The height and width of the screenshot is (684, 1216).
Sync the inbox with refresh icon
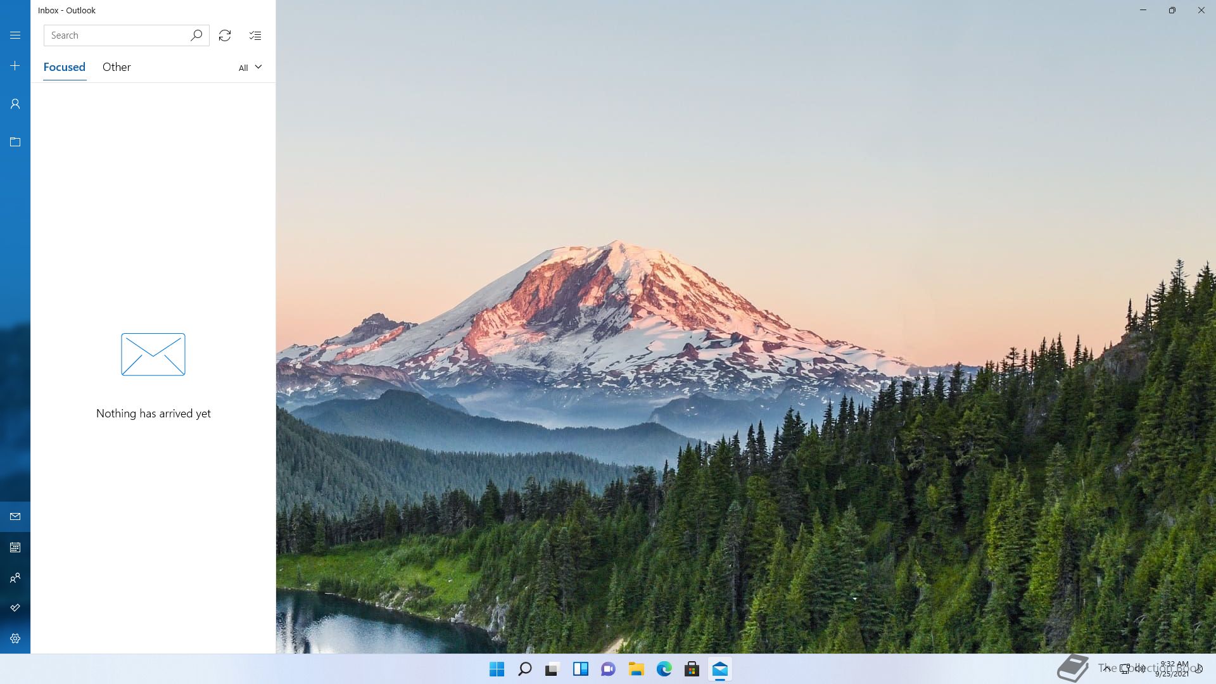click(225, 35)
